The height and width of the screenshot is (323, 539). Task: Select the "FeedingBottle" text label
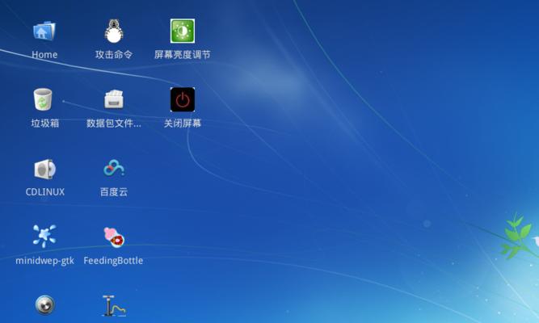pyautogui.click(x=113, y=261)
